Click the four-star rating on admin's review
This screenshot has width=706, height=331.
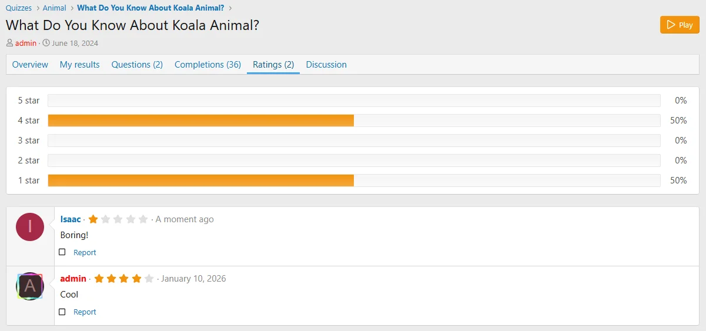[123, 279]
